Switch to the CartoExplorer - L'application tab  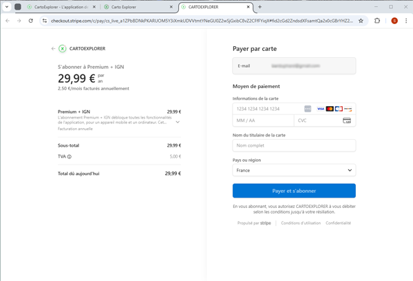coord(62,6)
